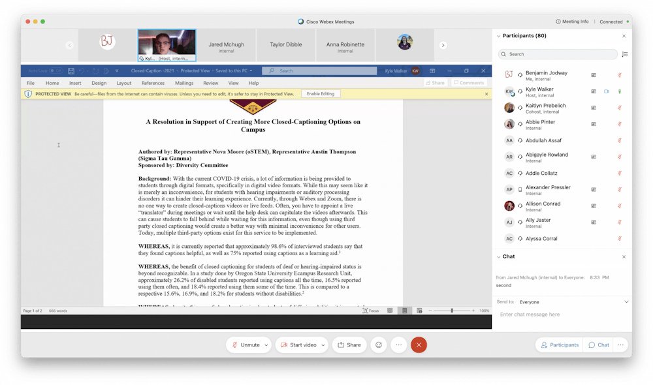This screenshot has width=653, height=385.
Task: Click the sort participants list icon
Action: (x=624, y=54)
